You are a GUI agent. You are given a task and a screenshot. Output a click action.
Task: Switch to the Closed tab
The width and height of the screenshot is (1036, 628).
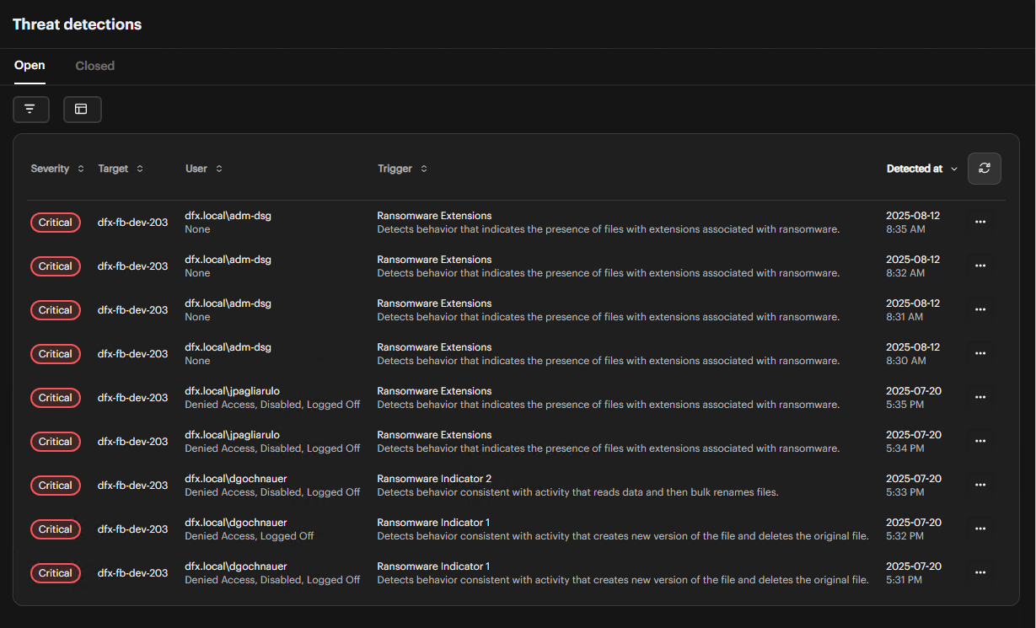[x=95, y=66]
